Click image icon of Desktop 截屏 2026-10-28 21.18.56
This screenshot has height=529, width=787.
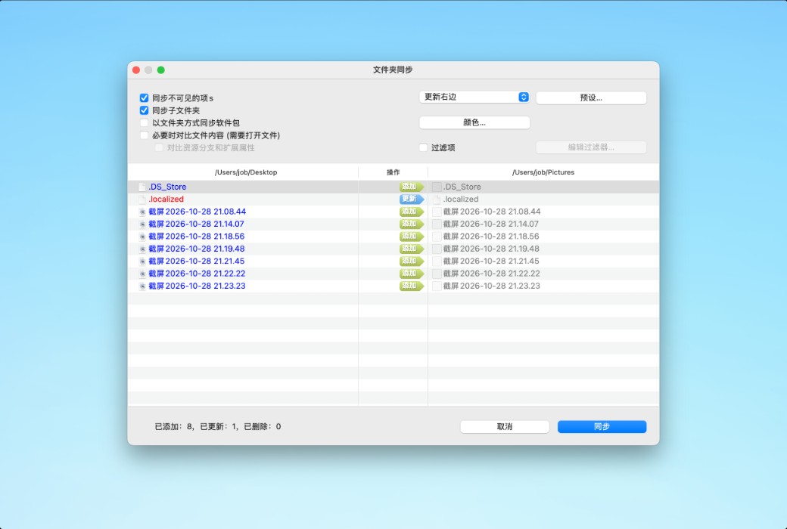(x=142, y=237)
